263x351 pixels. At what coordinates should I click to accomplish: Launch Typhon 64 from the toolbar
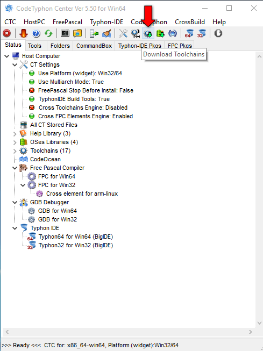click(x=189, y=33)
